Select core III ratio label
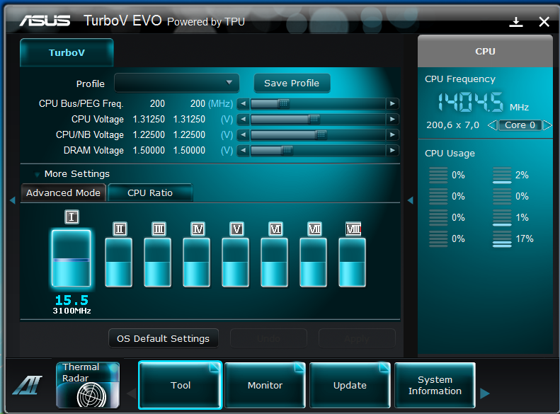 pyautogui.click(x=159, y=229)
